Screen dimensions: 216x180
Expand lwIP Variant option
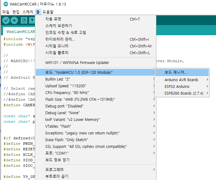tap(96, 119)
